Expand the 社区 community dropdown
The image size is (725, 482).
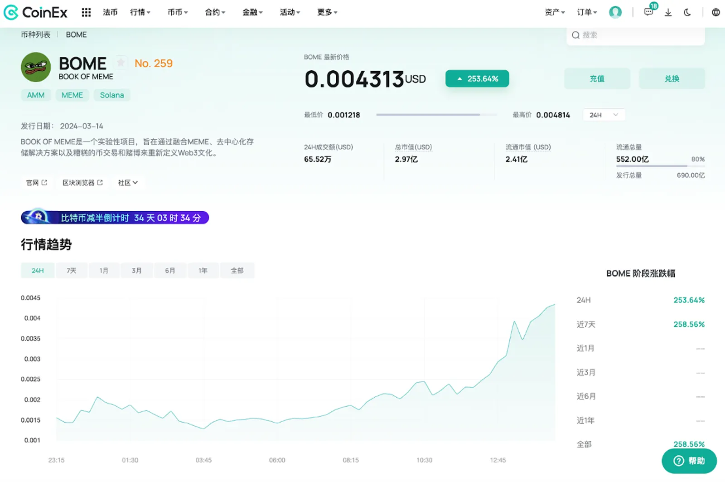point(128,183)
